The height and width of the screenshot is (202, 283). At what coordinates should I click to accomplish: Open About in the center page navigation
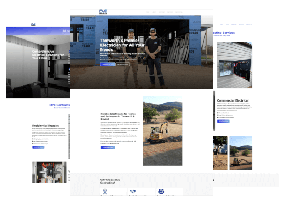(154, 12)
